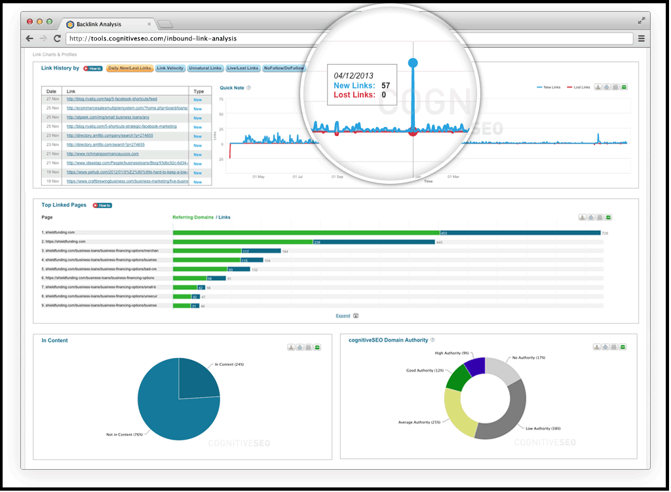
Task: Open the Domain Authority help tooltip
Action: (x=431, y=340)
